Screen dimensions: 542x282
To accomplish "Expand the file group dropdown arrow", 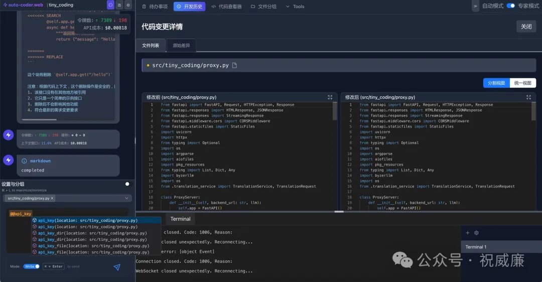I will pyautogui.click(x=126, y=198).
